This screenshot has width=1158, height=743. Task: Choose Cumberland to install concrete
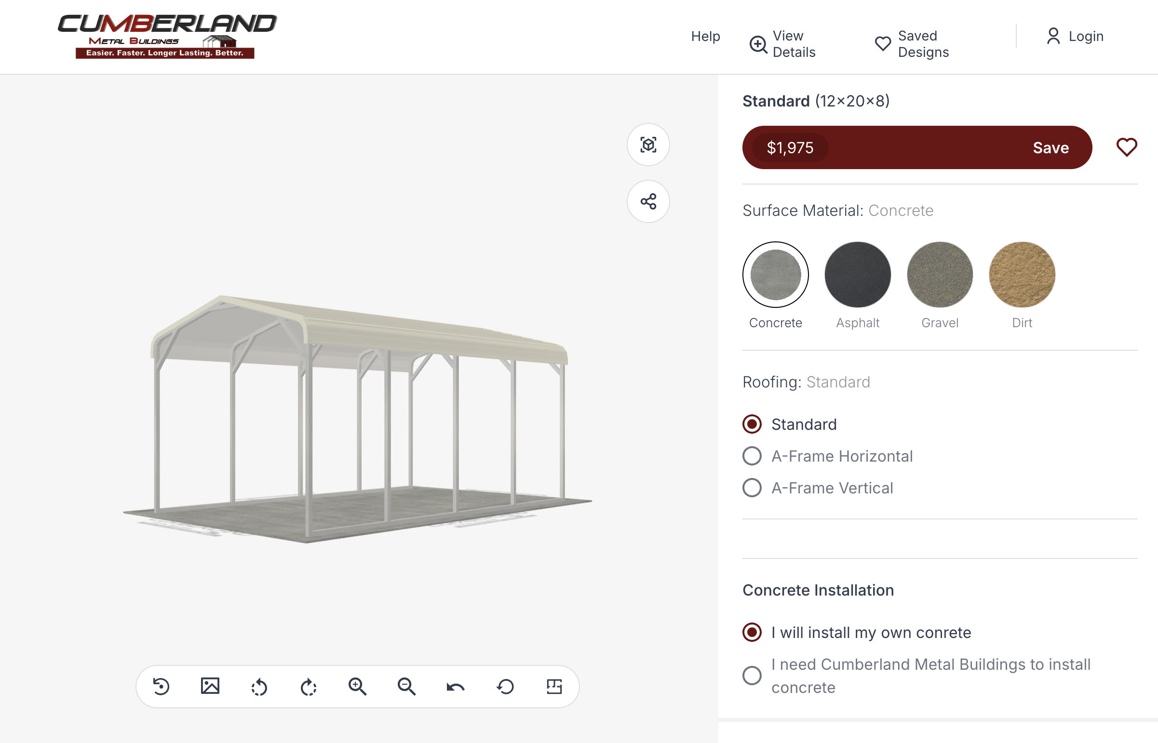click(751, 676)
